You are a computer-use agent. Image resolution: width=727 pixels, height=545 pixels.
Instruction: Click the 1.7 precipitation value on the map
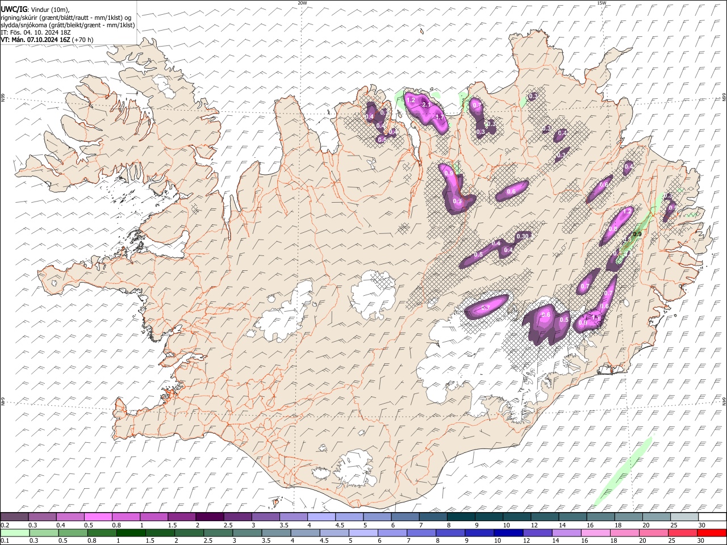tap(438, 117)
